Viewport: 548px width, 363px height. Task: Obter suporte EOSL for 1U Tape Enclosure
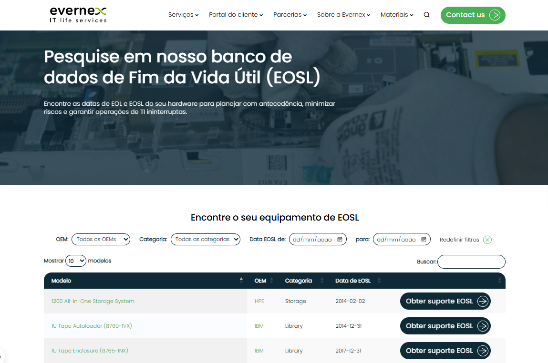coord(445,351)
